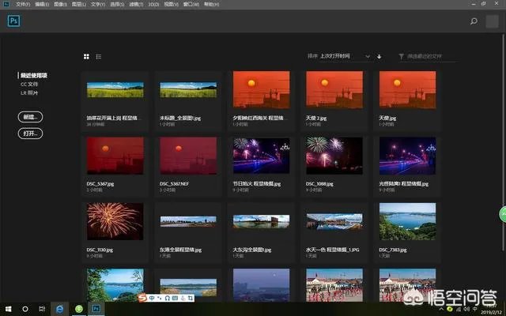Switch to grid thumbnail view

tap(86, 57)
